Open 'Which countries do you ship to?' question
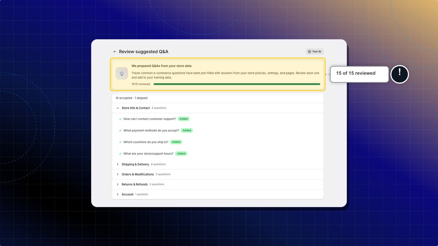438x246 pixels. coord(146,142)
